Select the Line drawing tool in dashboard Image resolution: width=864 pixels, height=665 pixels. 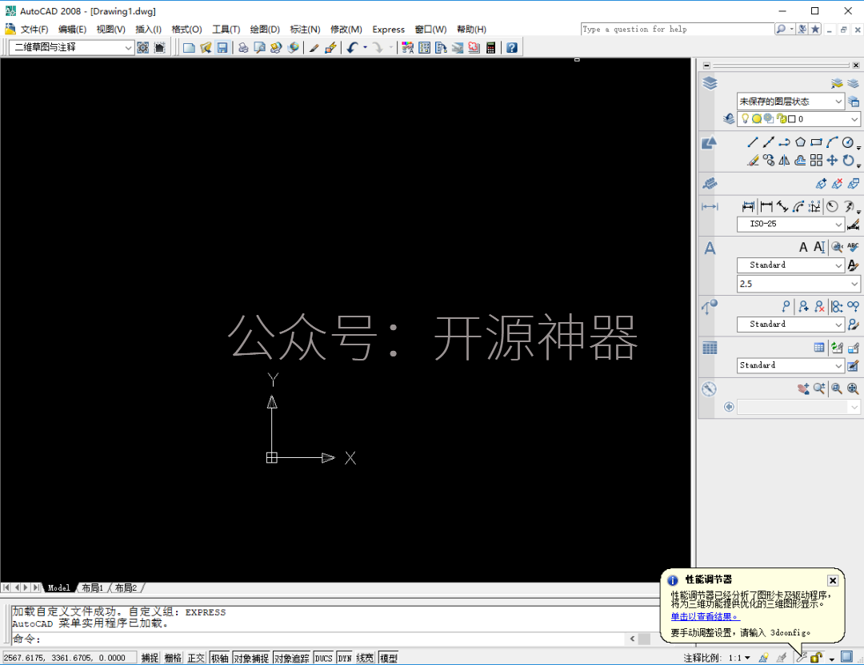[x=753, y=142]
